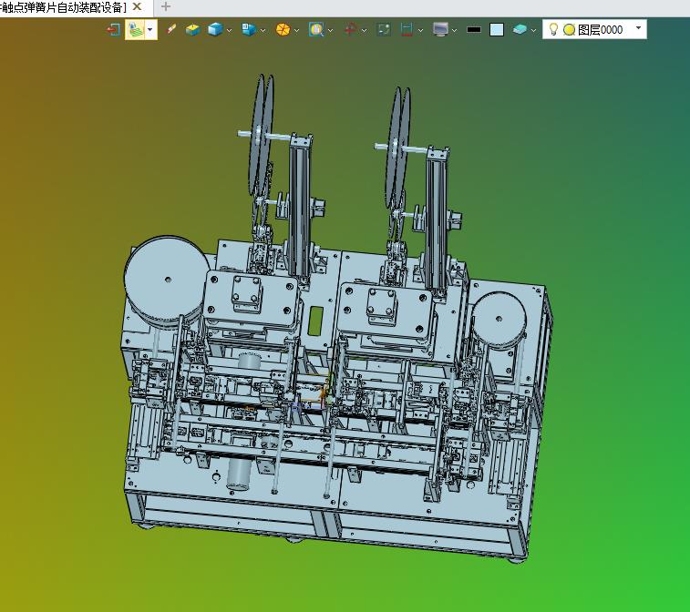Click the orange segmented circle icon
The width and height of the screenshot is (690, 612).
[x=283, y=29]
